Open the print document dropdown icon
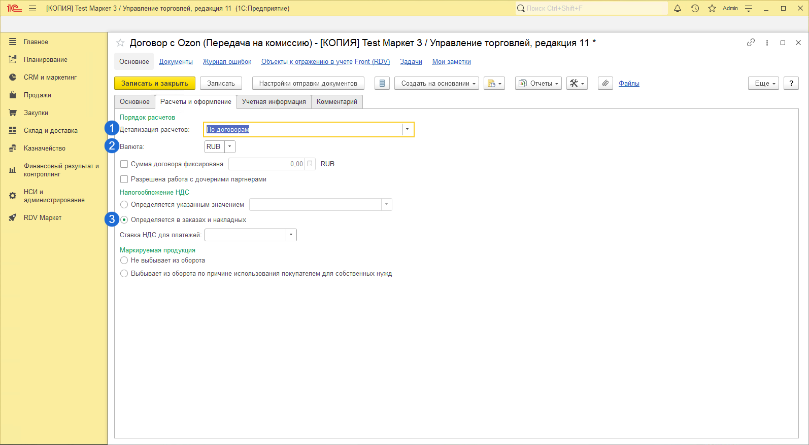 (494, 83)
